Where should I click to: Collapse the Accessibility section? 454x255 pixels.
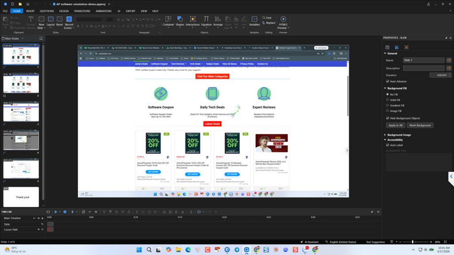(x=385, y=139)
